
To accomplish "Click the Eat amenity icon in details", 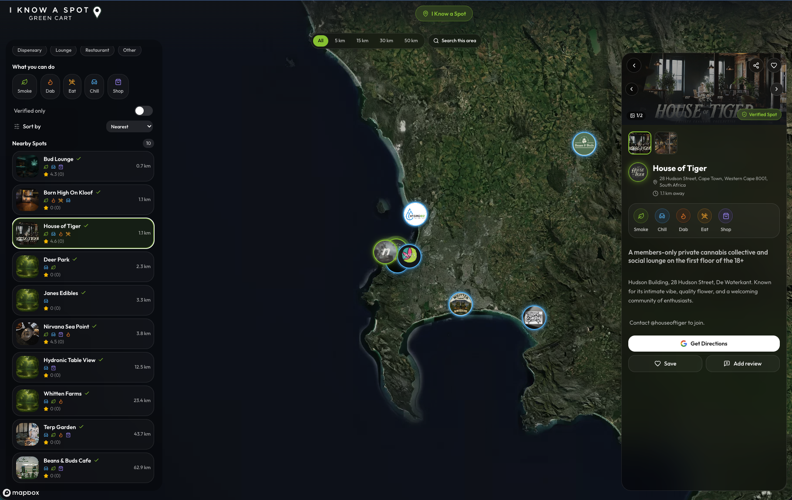I will click(x=704, y=216).
